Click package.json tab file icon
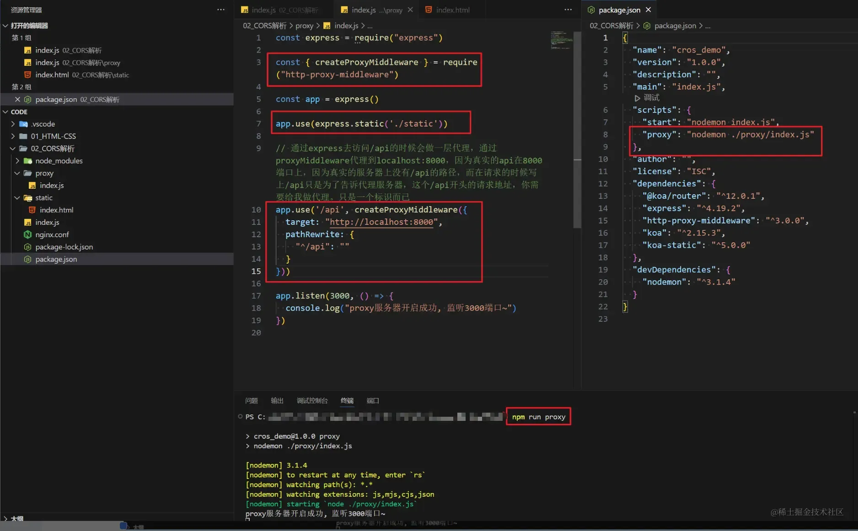Screen dimensions: 858x531 (591, 10)
